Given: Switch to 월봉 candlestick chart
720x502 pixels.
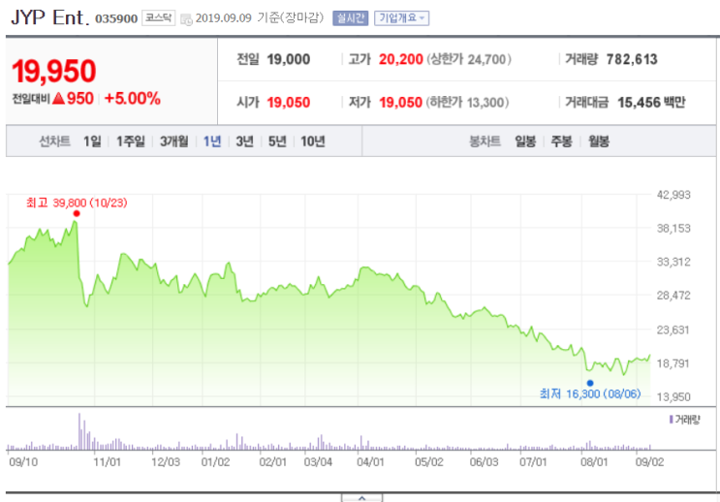Looking at the screenshot, I should tap(599, 141).
